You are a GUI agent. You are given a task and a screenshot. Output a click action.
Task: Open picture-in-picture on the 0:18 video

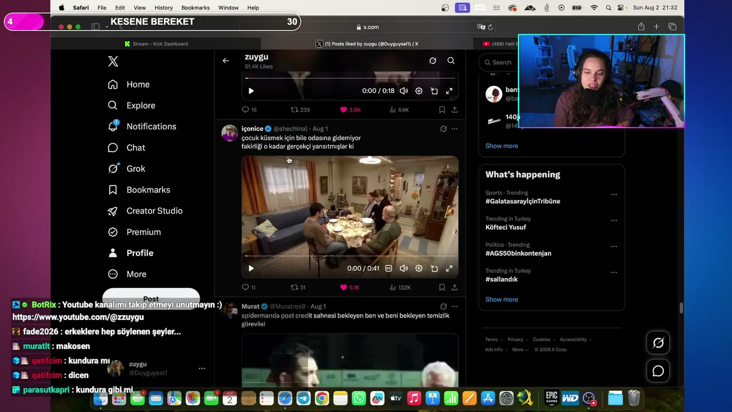(x=434, y=91)
